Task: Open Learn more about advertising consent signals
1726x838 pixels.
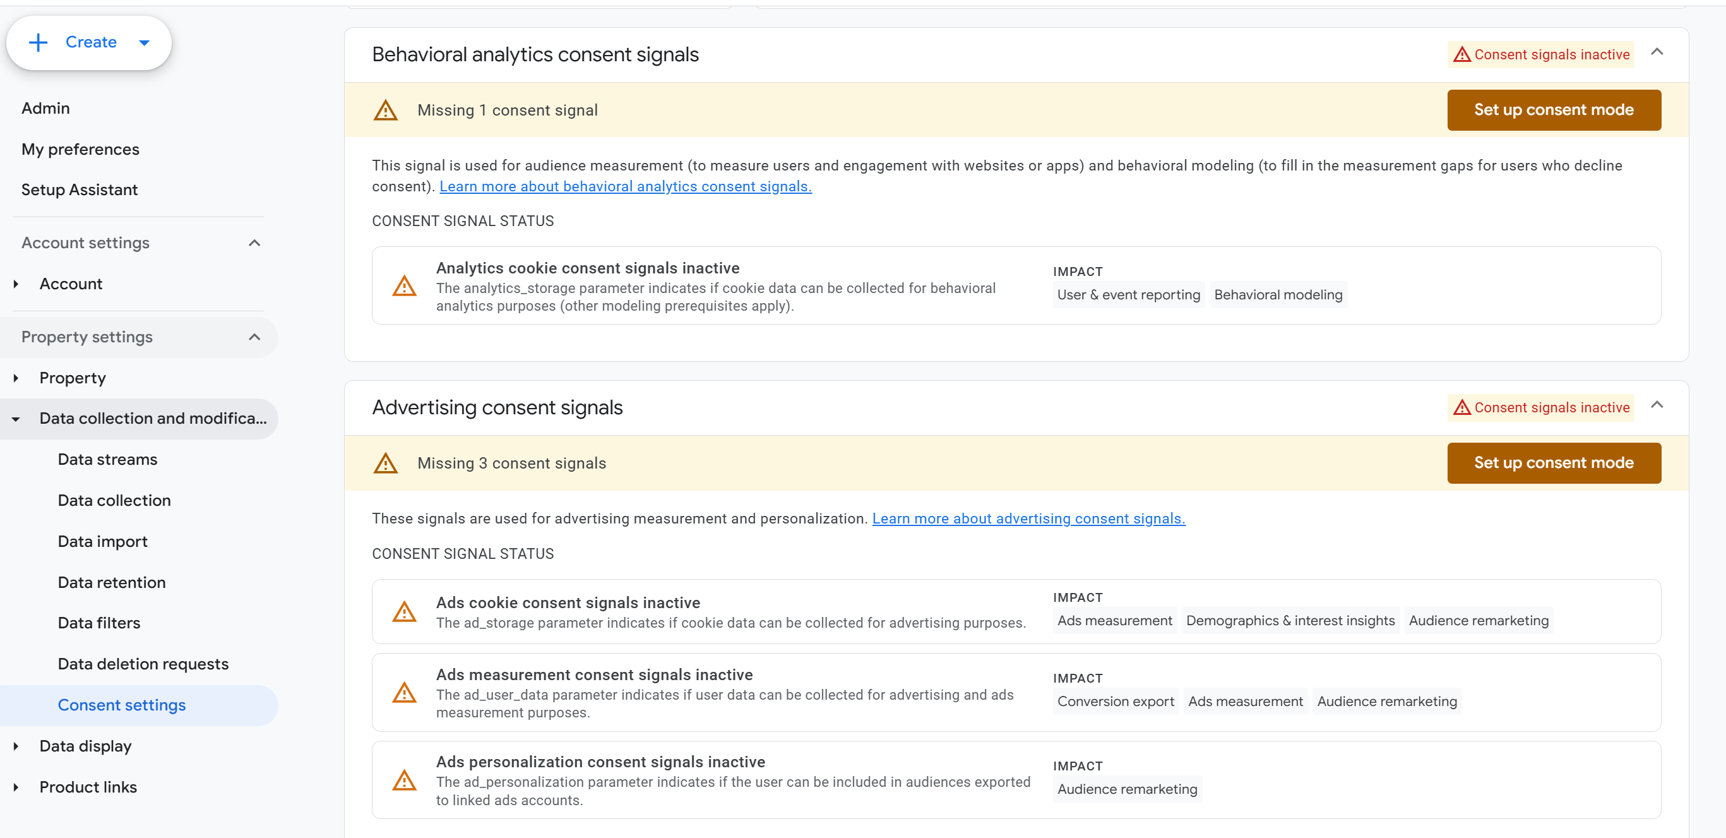Action: click(1028, 518)
